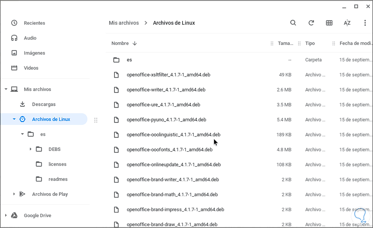This screenshot has height=228, width=373.
Task: Expand the Google Drive tree
Action: tap(6, 216)
